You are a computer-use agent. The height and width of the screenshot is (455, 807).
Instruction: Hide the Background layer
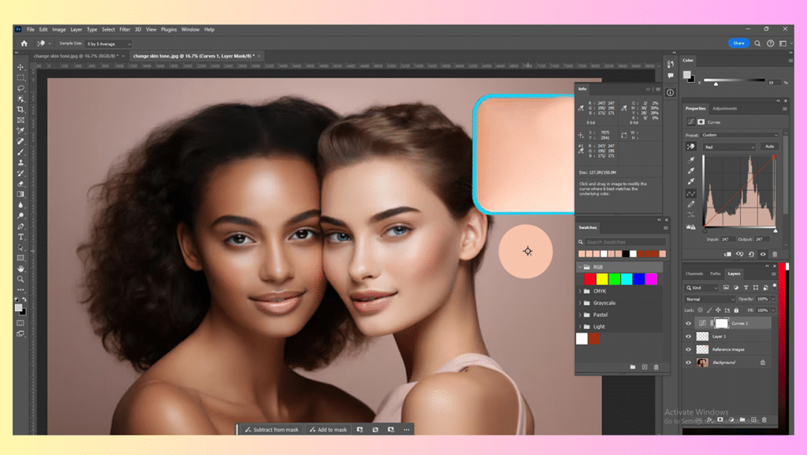(x=687, y=363)
